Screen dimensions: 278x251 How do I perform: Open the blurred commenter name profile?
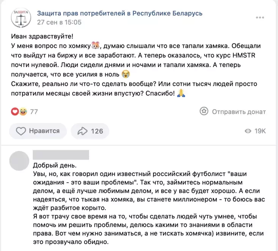pos(61,155)
